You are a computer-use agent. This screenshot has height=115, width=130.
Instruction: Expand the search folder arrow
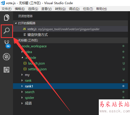[x=22, y=92]
